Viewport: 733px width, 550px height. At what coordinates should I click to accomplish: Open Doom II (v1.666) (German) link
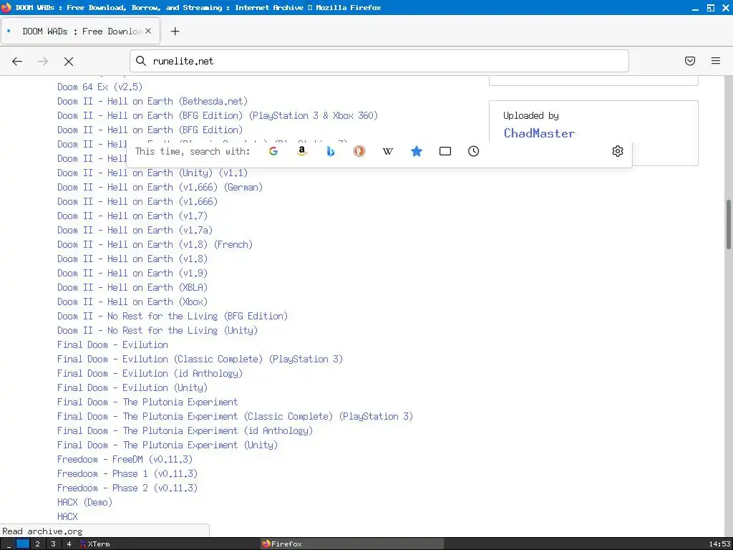(160, 187)
